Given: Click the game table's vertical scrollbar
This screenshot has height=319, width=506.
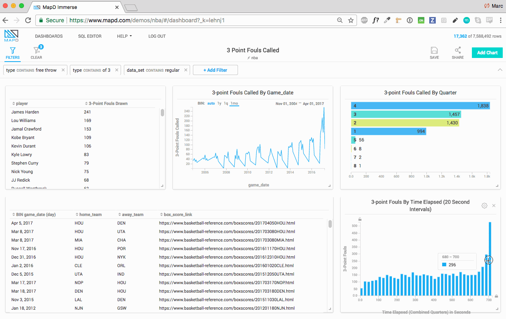Looking at the screenshot, I should [x=330, y=224].
